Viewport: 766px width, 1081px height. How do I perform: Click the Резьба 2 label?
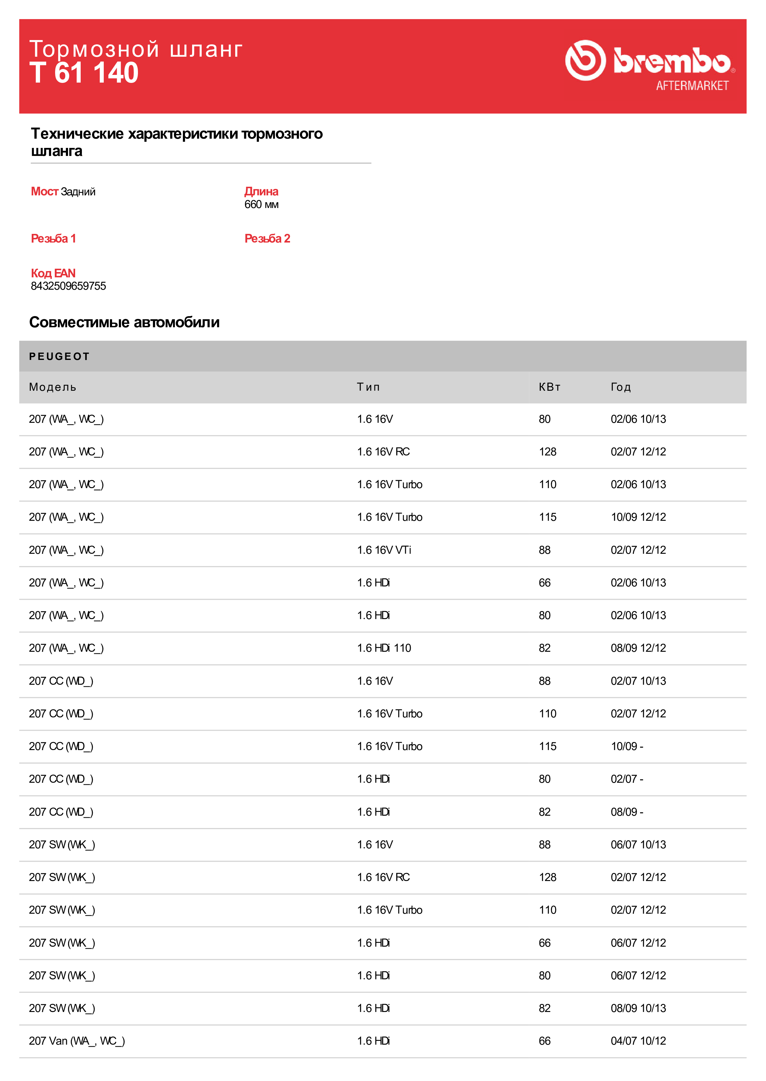[267, 239]
